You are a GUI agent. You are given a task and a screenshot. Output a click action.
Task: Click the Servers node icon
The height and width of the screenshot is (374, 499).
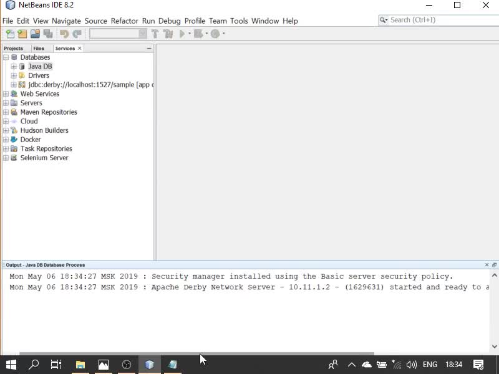(x=14, y=103)
